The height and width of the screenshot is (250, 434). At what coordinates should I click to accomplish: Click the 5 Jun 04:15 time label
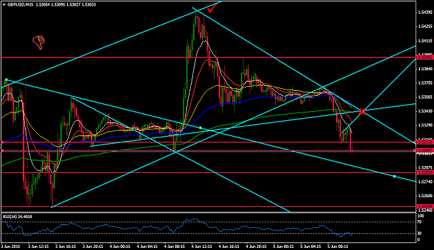pyautogui.click(x=310, y=246)
